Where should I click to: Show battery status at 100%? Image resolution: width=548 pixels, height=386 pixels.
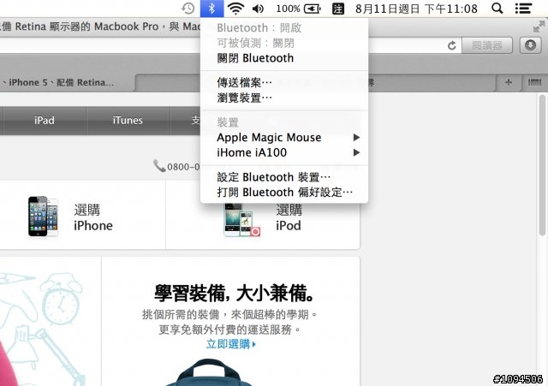298,9
